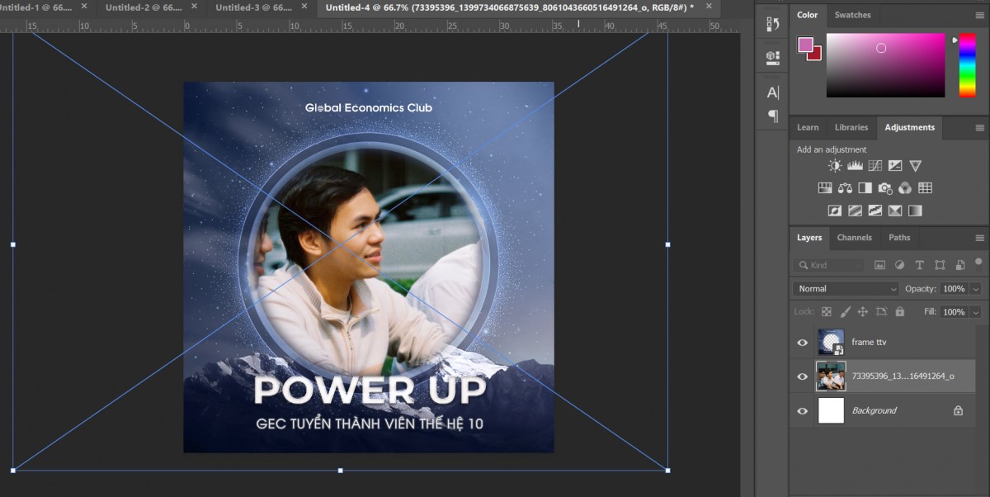Open the blend mode Normal dropdown
Screen dimensions: 990x497
coord(846,289)
